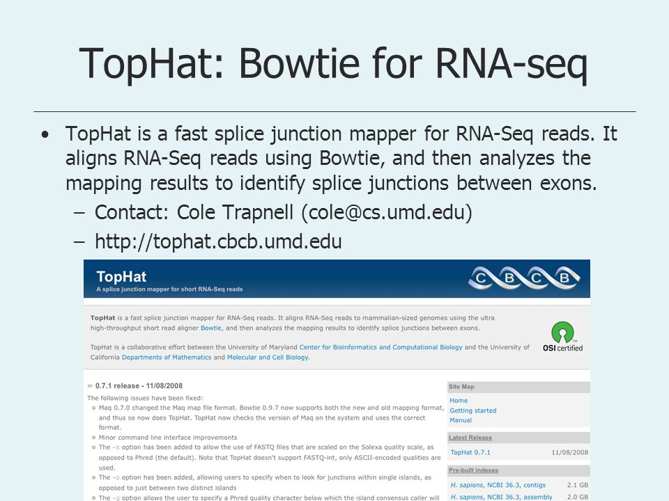Open the Departments of Mathematics link

[x=167, y=358]
